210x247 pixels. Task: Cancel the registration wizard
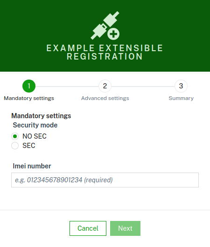click(88, 228)
